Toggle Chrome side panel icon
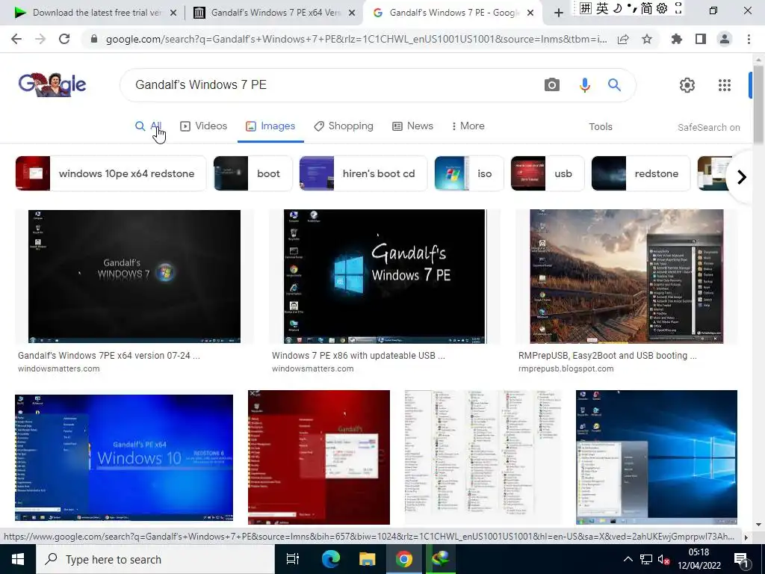 [x=701, y=39]
